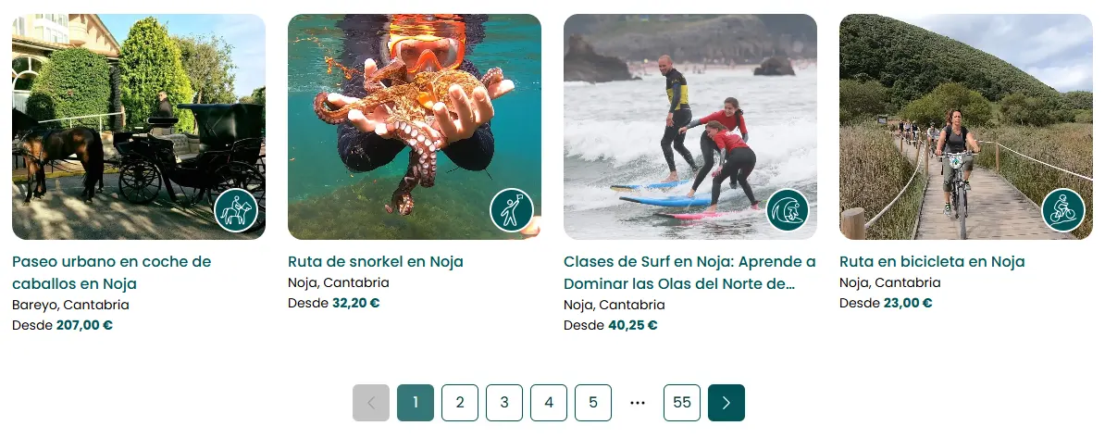This screenshot has width=1105, height=438.
Task: Click the horse riding category icon
Action: tap(236, 210)
